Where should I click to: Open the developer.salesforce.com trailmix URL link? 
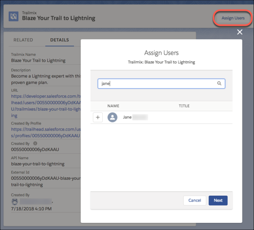coord(46,106)
